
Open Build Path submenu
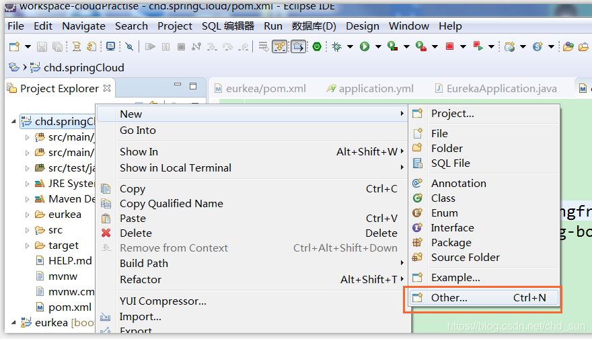(252, 263)
